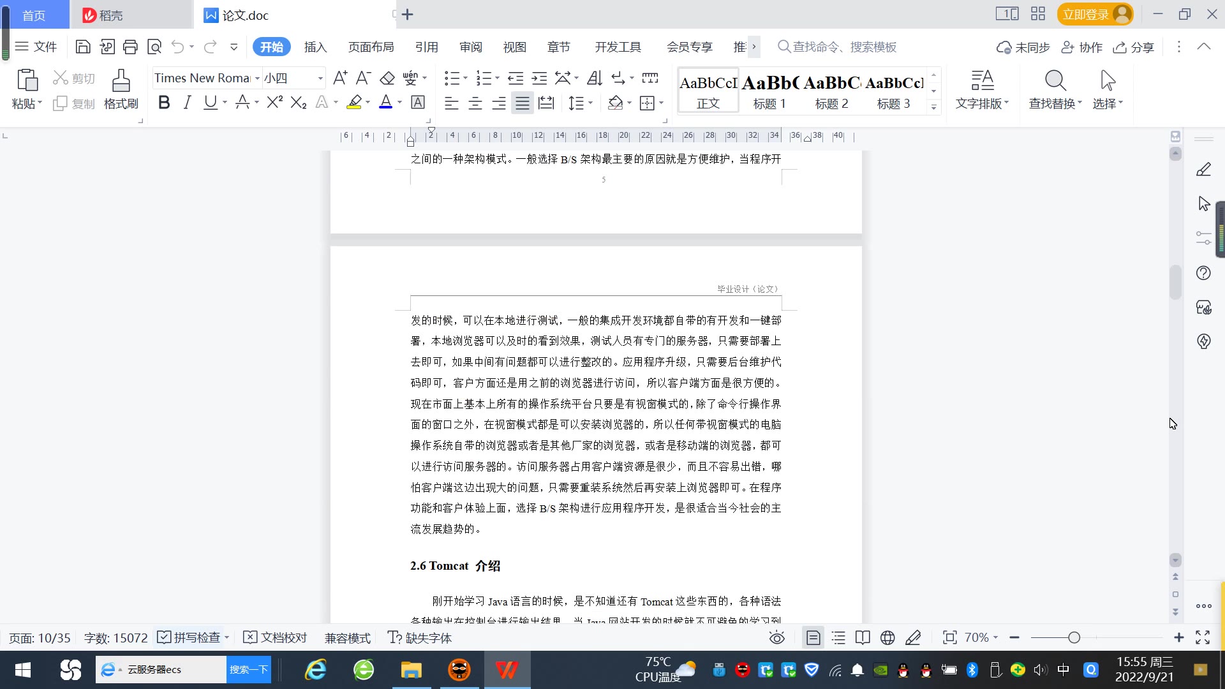Toggle Underline formatting
1225x689 pixels.
[211, 102]
